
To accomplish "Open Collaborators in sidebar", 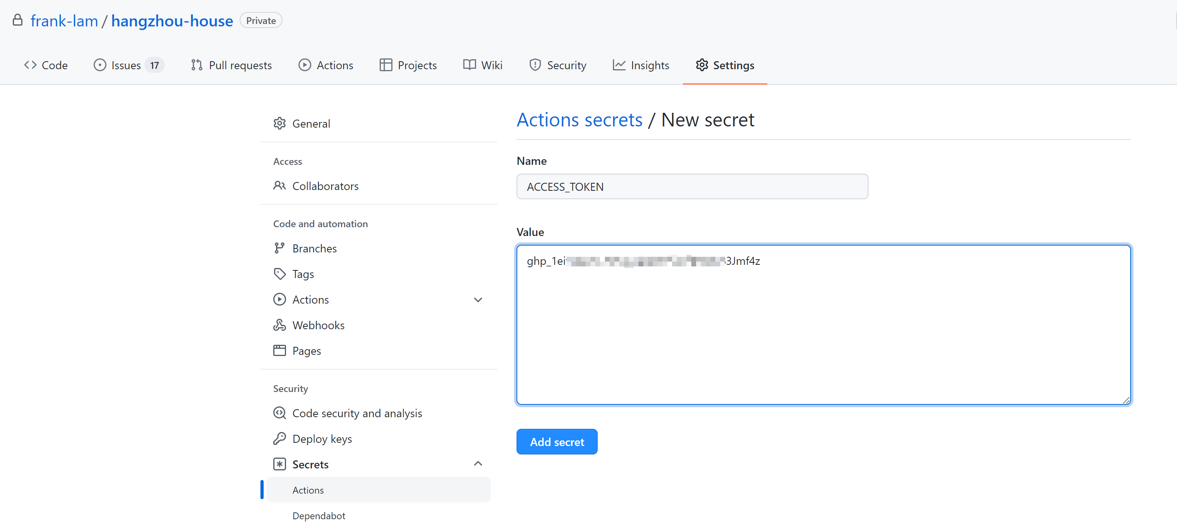I will 379,186.
